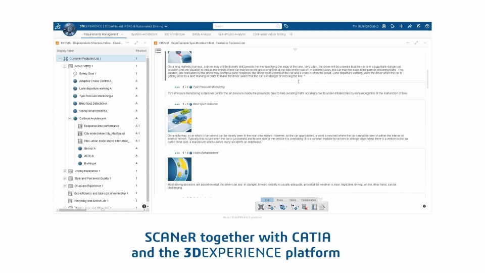The width and height of the screenshot is (485, 273).
Task: Open the Requirements Management tab dropdown arrow
Action: (x=122, y=34)
